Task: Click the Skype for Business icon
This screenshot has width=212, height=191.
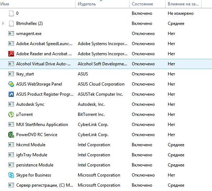Action: [11, 175]
